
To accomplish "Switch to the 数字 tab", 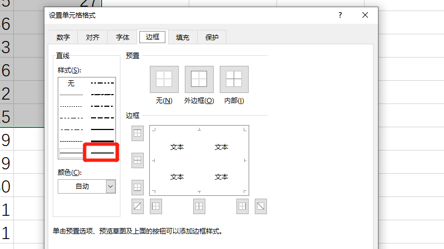I will pyautogui.click(x=63, y=37).
